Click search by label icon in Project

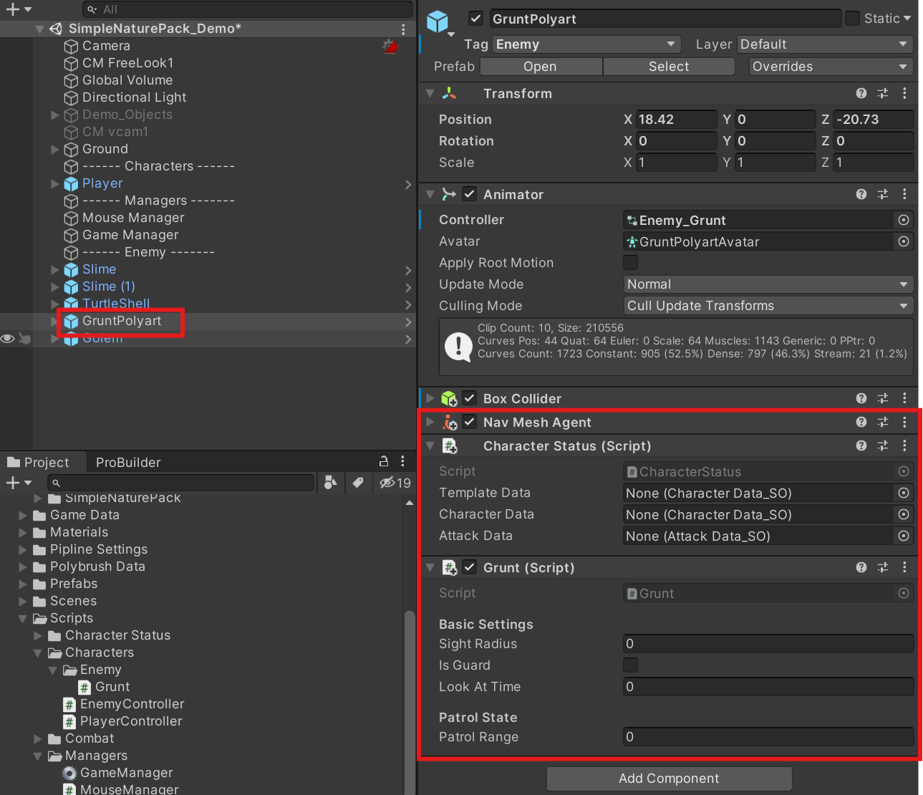358,483
